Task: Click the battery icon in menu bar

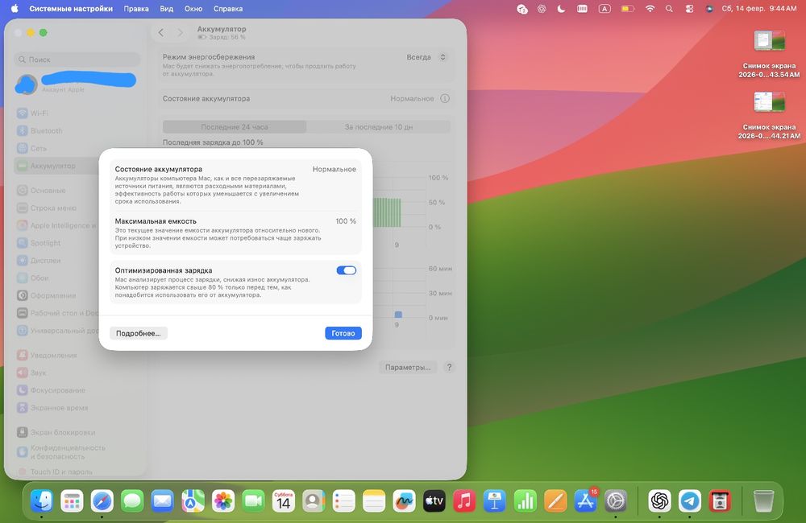Action: coord(628,9)
